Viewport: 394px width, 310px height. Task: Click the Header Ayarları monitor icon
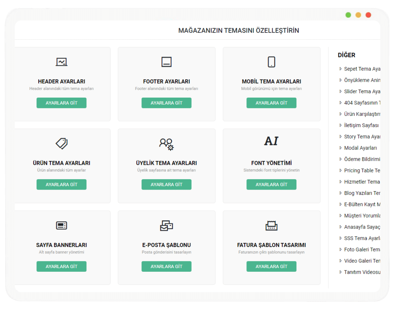62,62
